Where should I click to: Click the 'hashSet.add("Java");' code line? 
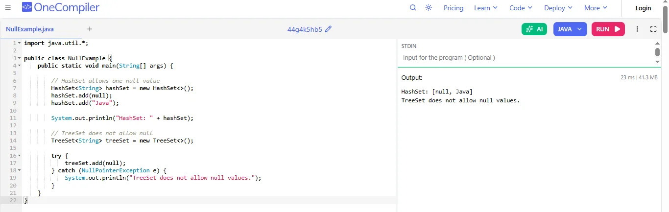point(85,103)
